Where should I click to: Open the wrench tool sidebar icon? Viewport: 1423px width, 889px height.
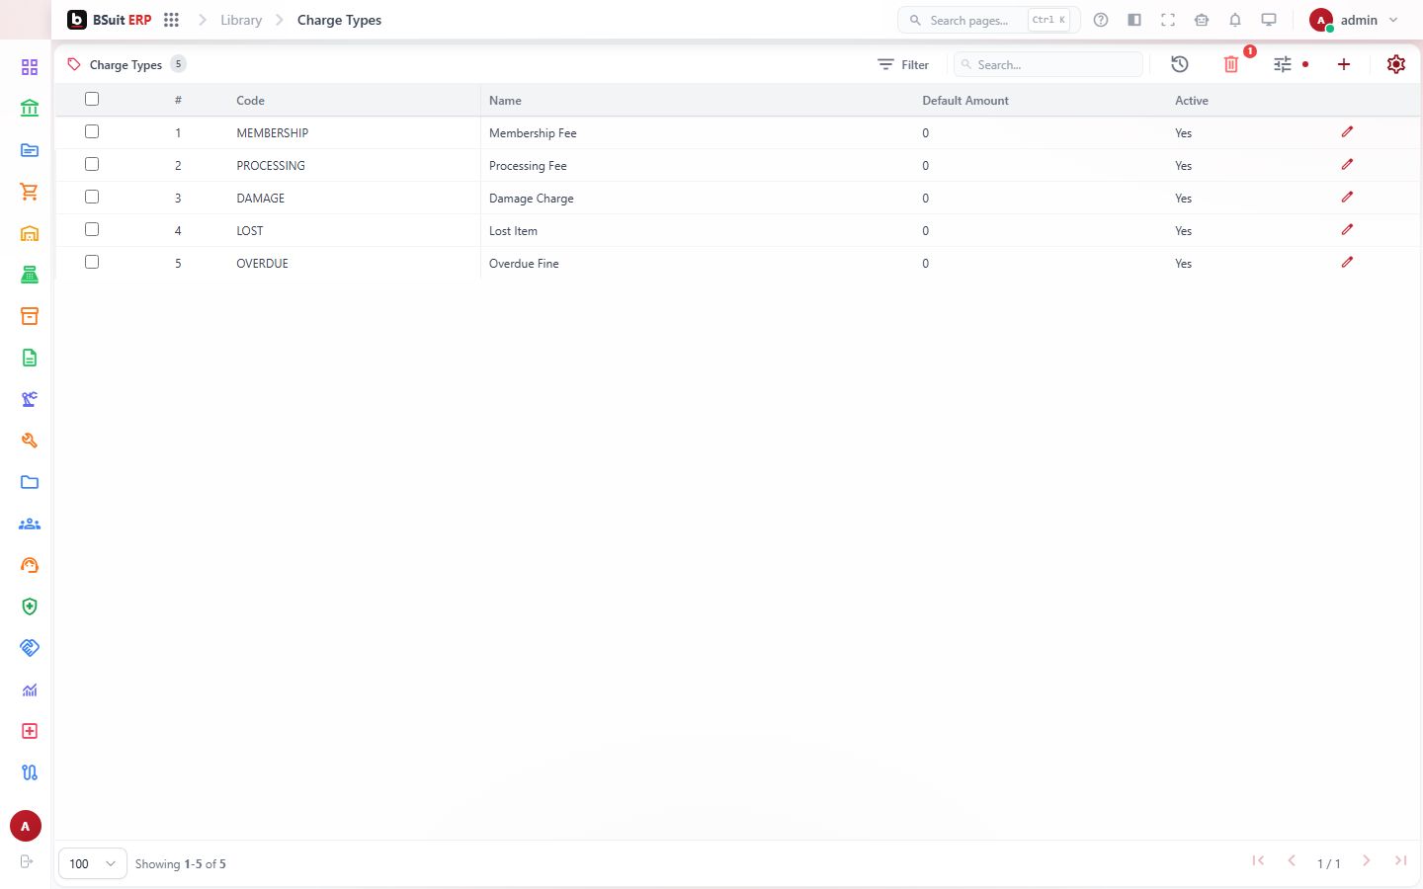pos(30,441)
